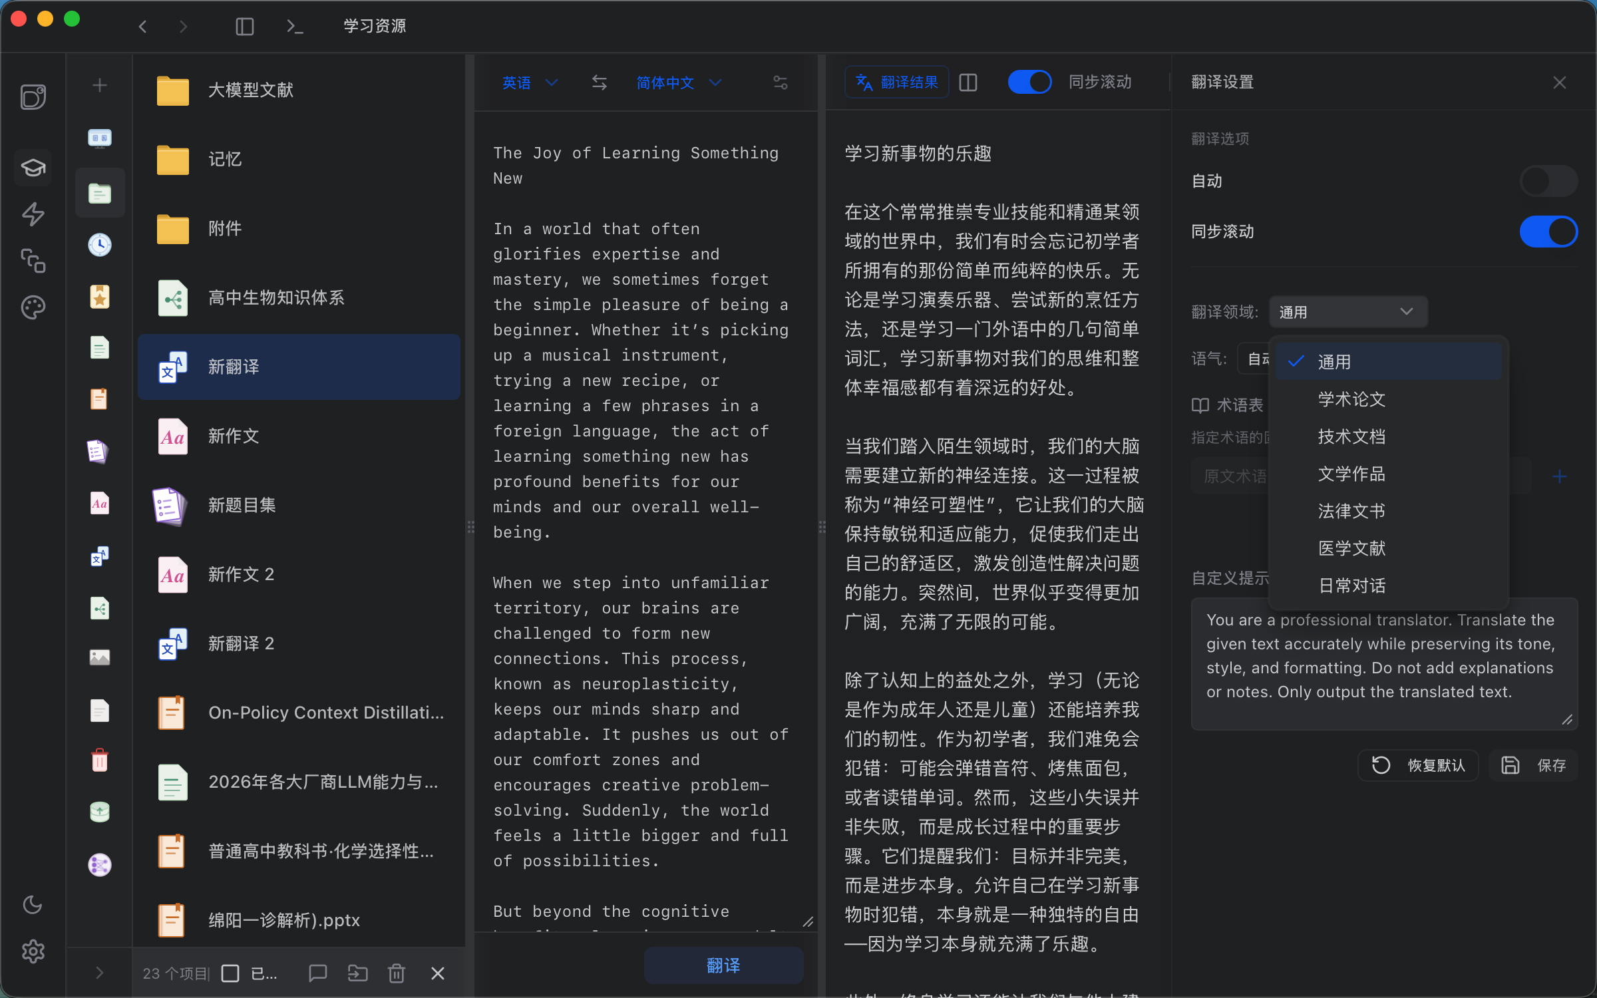The image size is (1597, 998).
Task: Open the settings gear icon
Action: 33,951
